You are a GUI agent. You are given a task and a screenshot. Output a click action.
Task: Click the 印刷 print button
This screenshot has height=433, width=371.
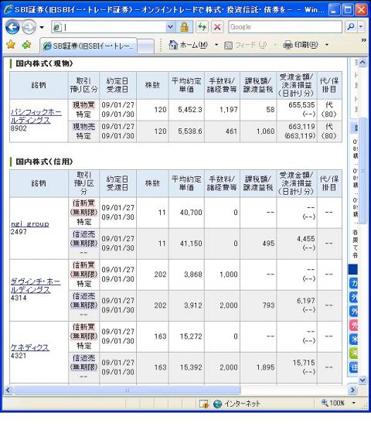tap(301, 45)
